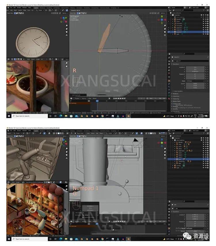Uncheck Collection exclude checkbox in lower outliner
This screenshot has width=216, height=246.
coord(201,138)
